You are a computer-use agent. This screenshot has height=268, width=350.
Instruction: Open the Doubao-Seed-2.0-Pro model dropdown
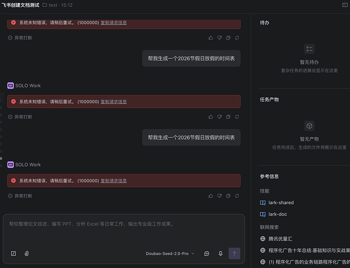pos(170,254)
